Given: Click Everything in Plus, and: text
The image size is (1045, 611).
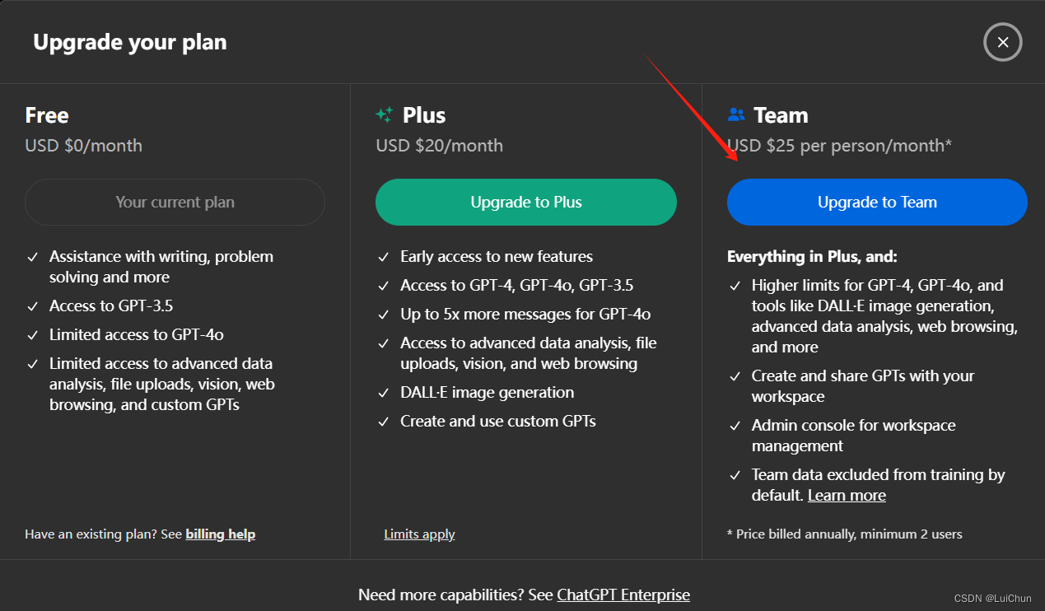Looking at the screenshot, I should click(x=812, y=256).
